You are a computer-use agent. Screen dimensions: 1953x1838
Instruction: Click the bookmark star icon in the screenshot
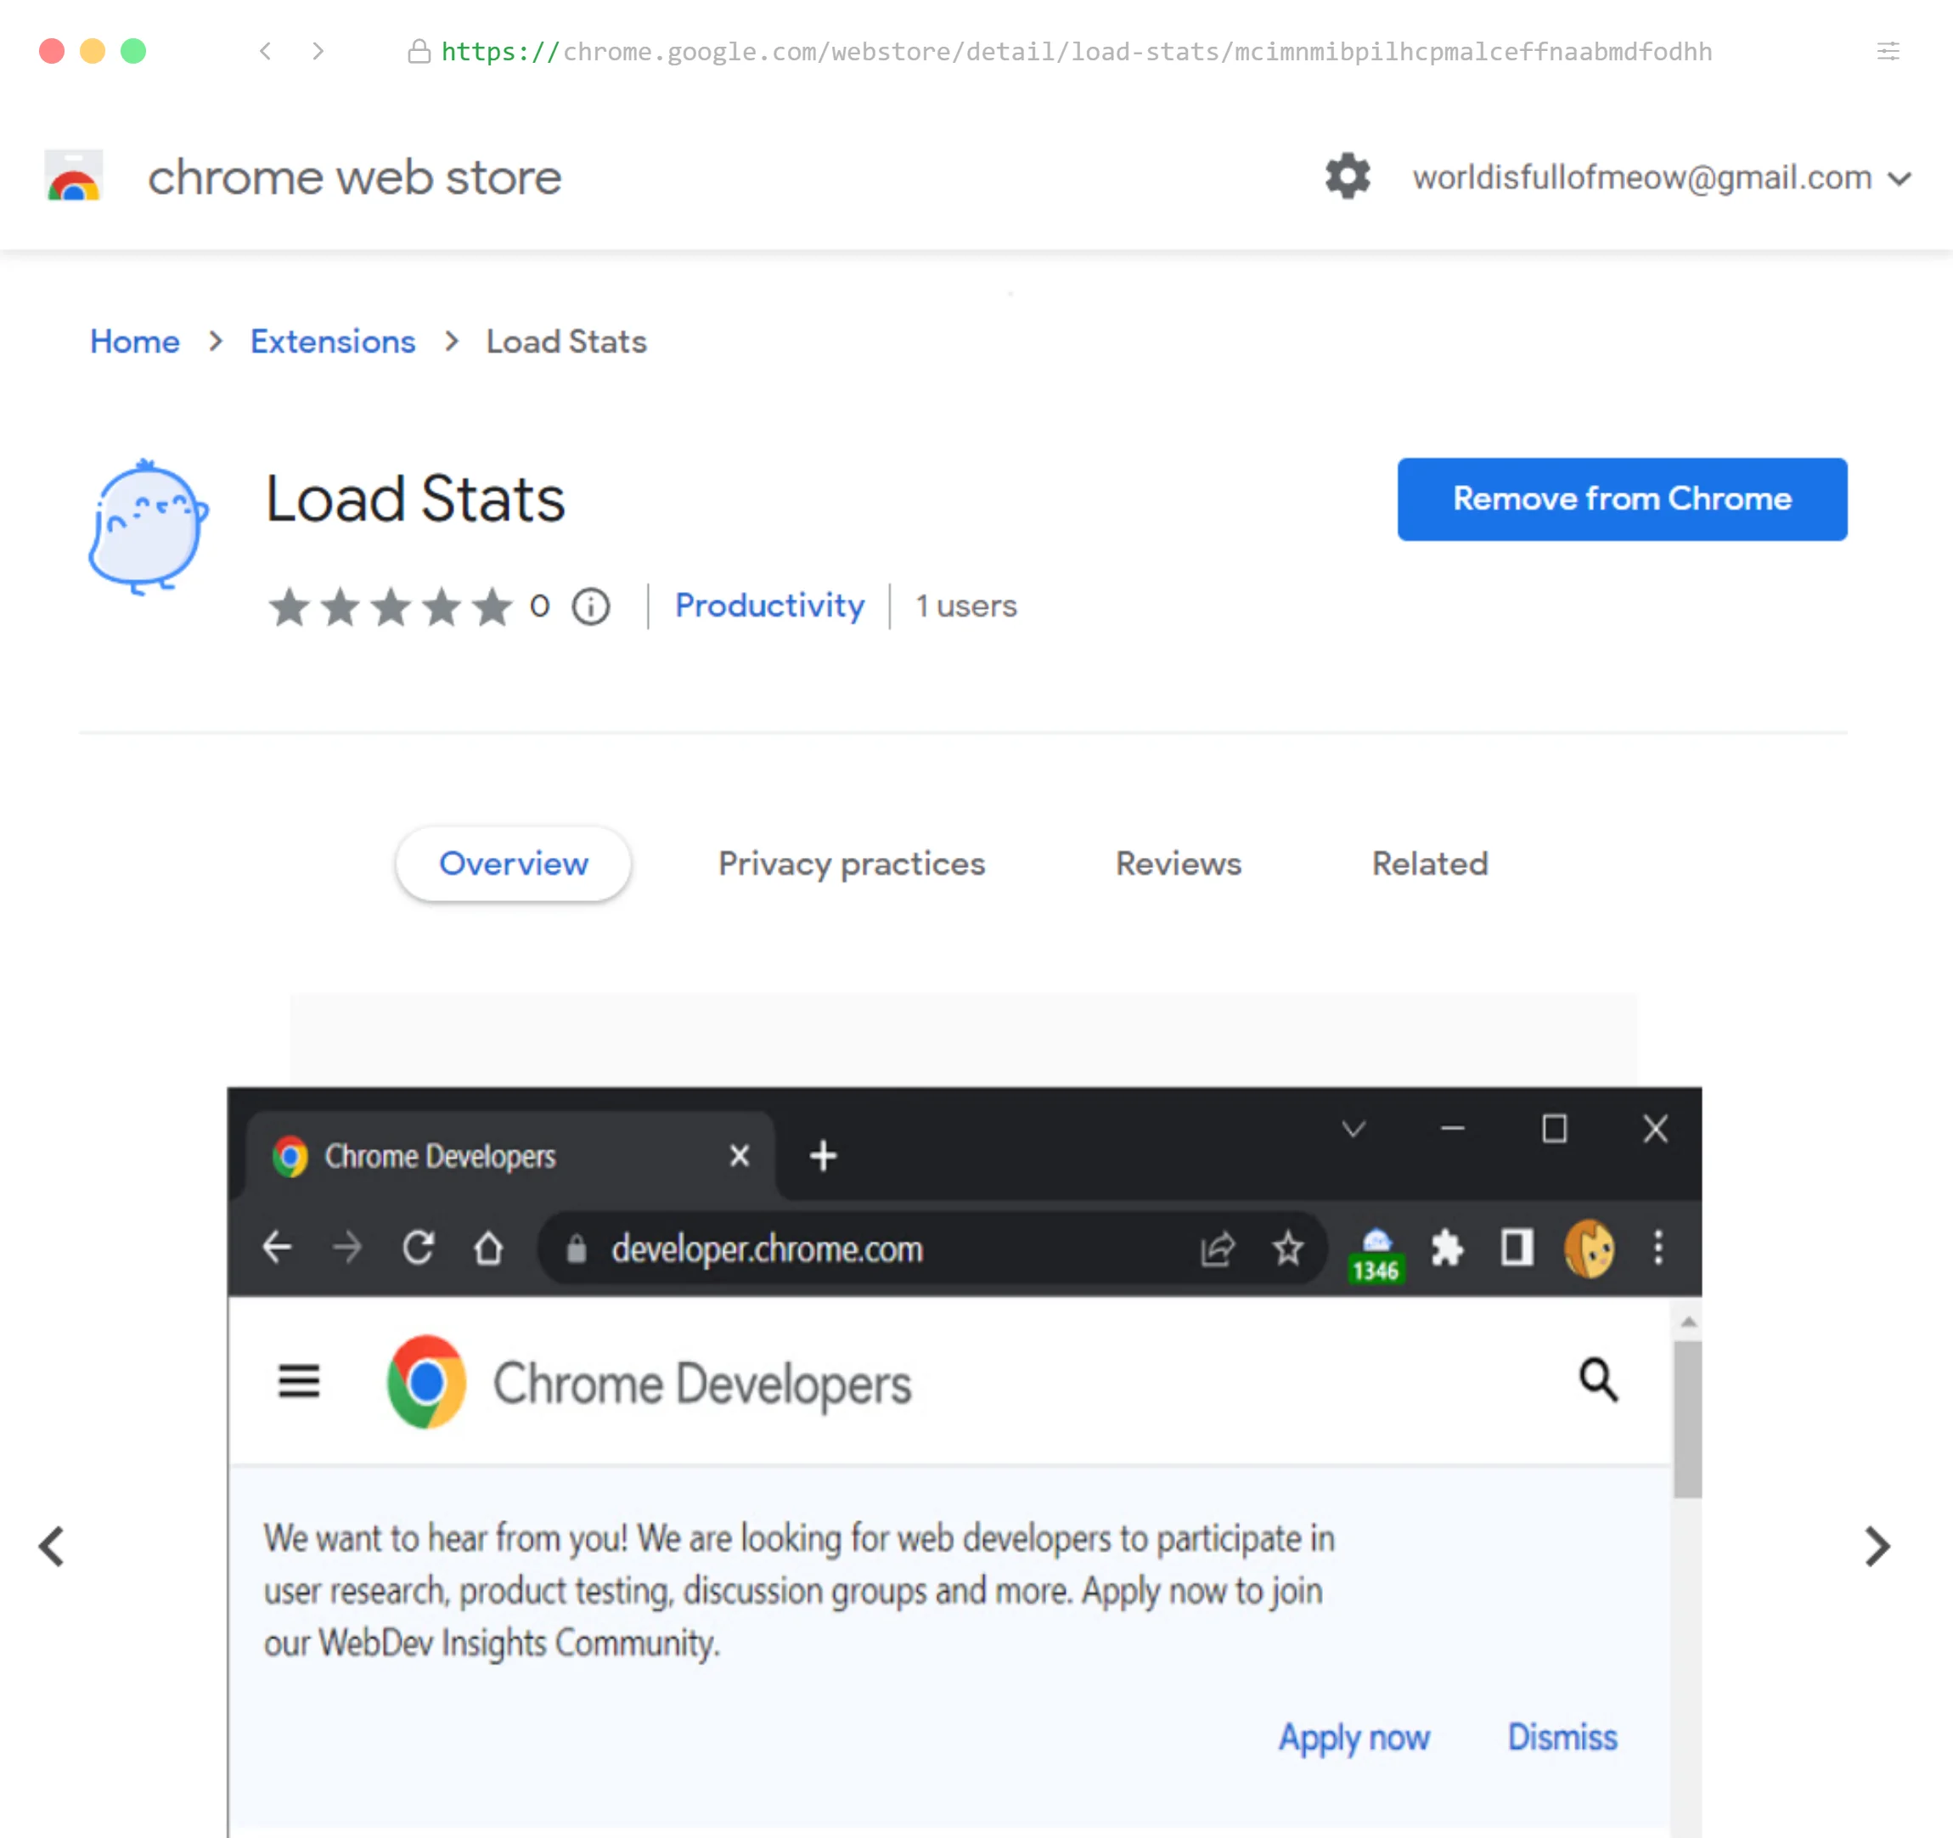click(1288, 1249)
